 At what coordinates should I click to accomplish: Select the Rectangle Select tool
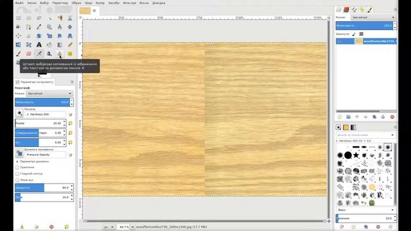coord(19,18)
